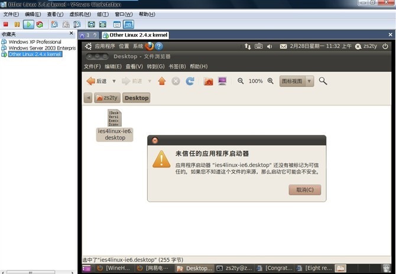Click the orange up-folder arrow

162,81
